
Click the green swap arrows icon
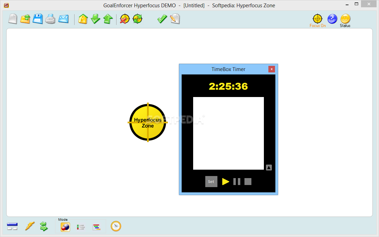click(44, 226)
